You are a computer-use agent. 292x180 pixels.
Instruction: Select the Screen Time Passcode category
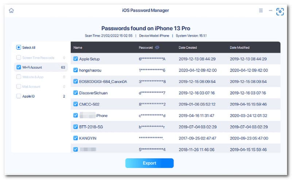(x=19, y=57)
